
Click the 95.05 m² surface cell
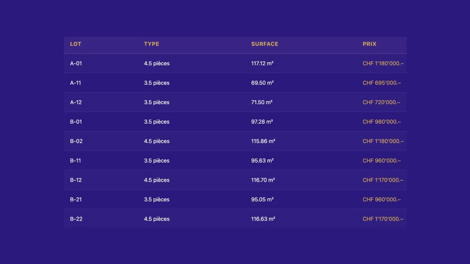pos(262,199)
